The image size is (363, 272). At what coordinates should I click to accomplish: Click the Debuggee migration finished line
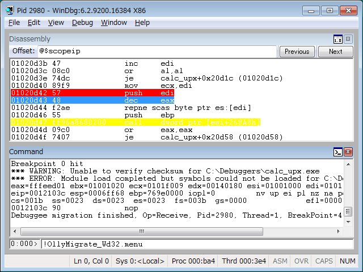[x=177, y=215]
